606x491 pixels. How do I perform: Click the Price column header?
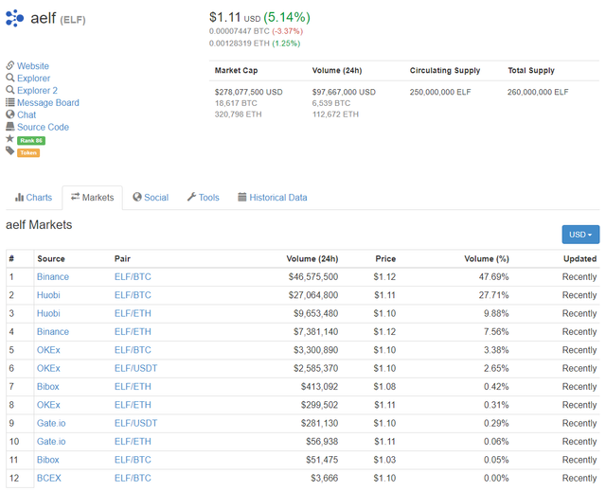[385, 258]
